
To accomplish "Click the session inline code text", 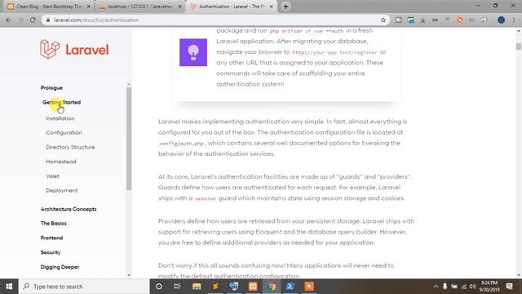I will [206, 198].
